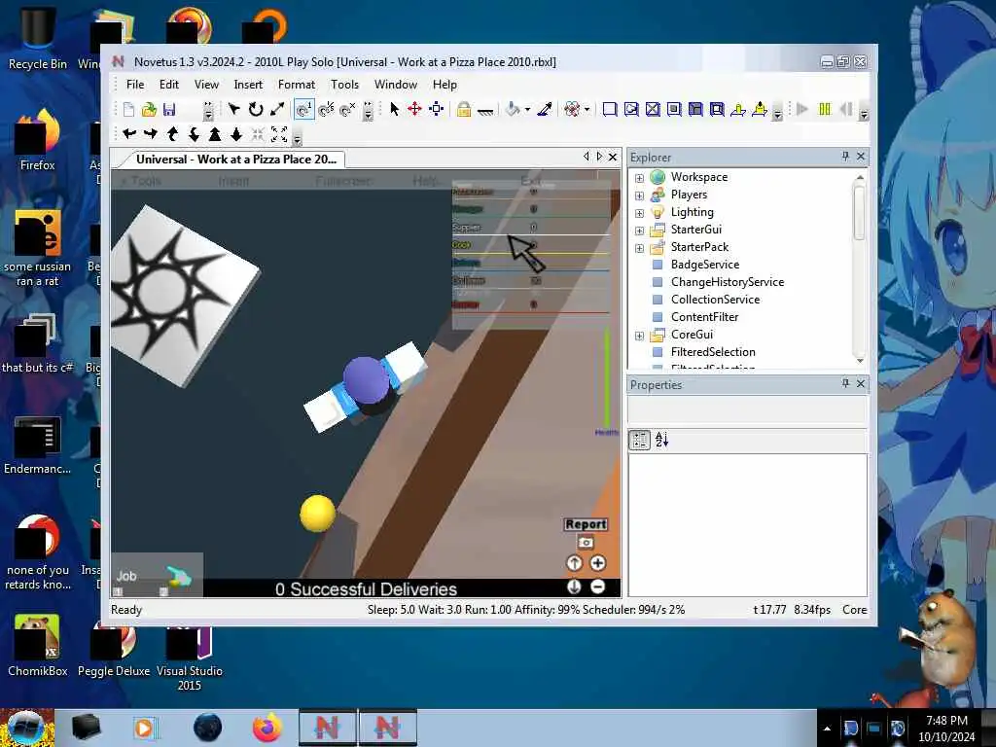996x747 pixels.
Task: Click the zoom extents expanding arrows icon
Action: point(279,133)
